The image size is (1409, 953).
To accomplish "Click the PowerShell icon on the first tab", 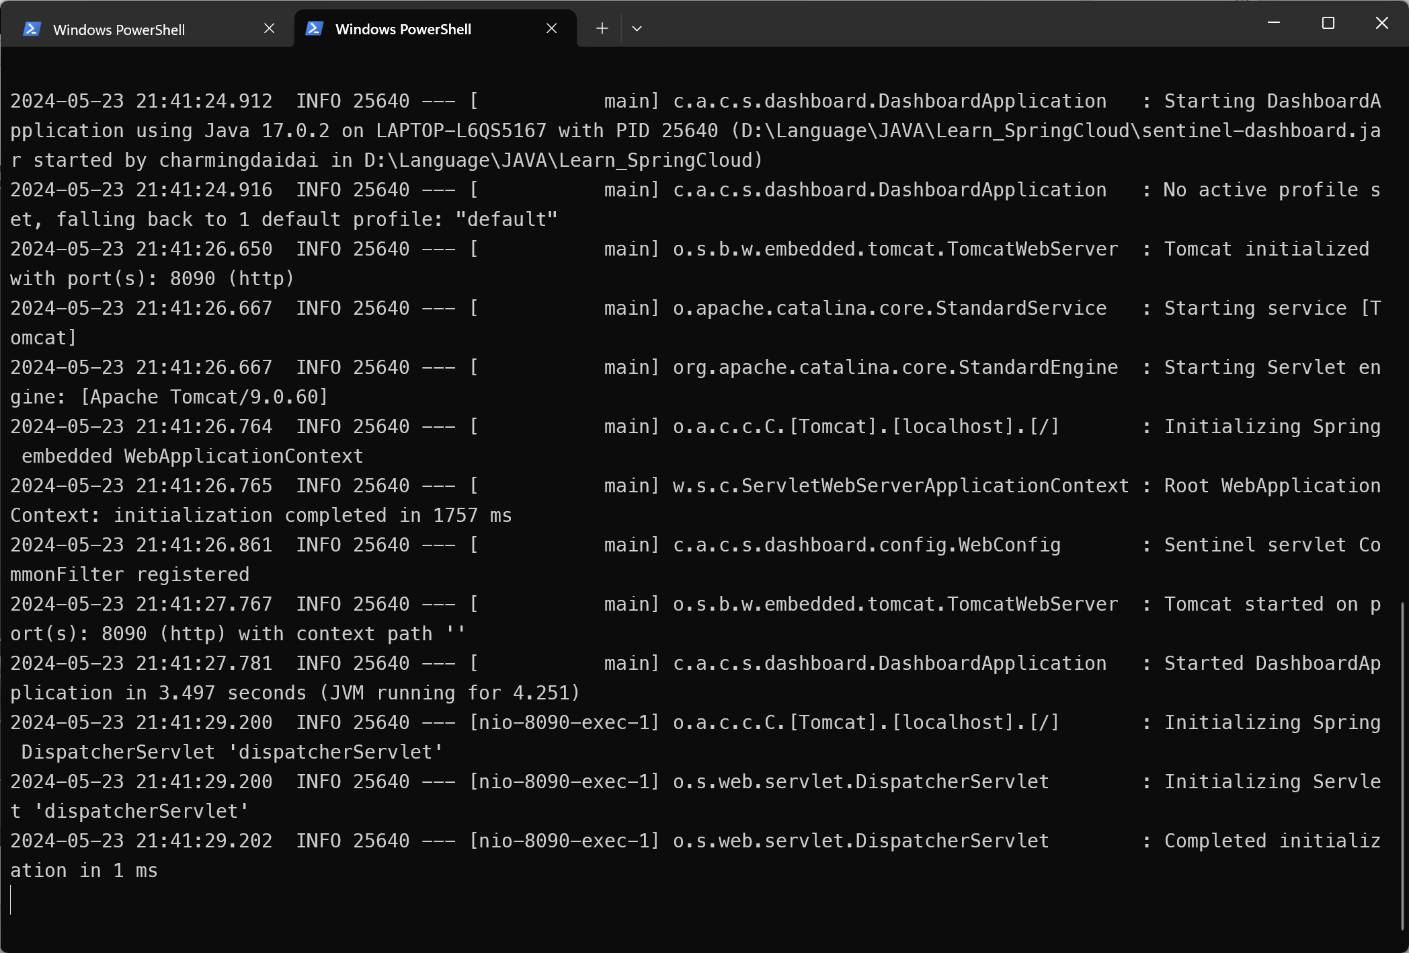I will (32, 29).
